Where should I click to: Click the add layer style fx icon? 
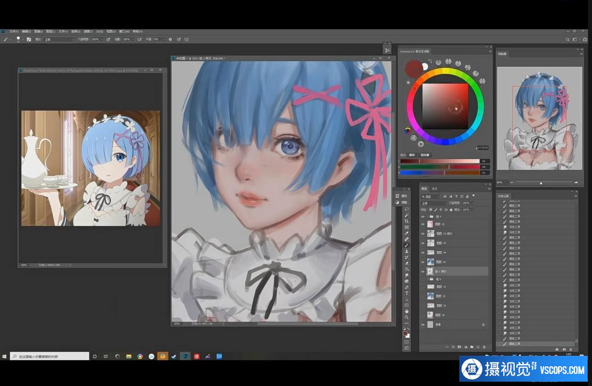coord(453,347)
